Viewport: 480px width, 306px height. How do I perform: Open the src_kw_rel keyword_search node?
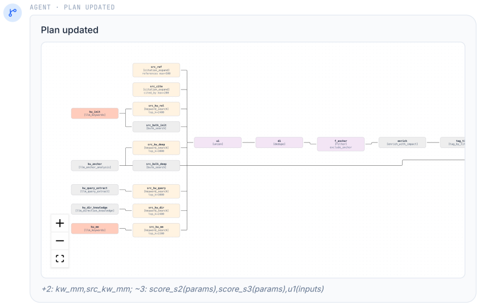coord(156,109)
